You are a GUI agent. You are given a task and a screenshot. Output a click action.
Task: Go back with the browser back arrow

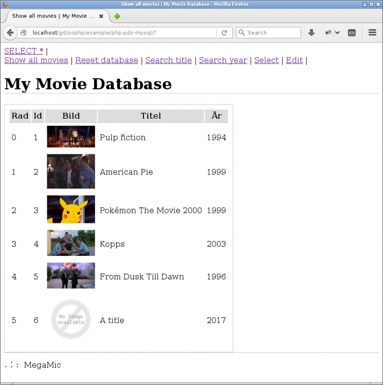(x=10, y=33)
